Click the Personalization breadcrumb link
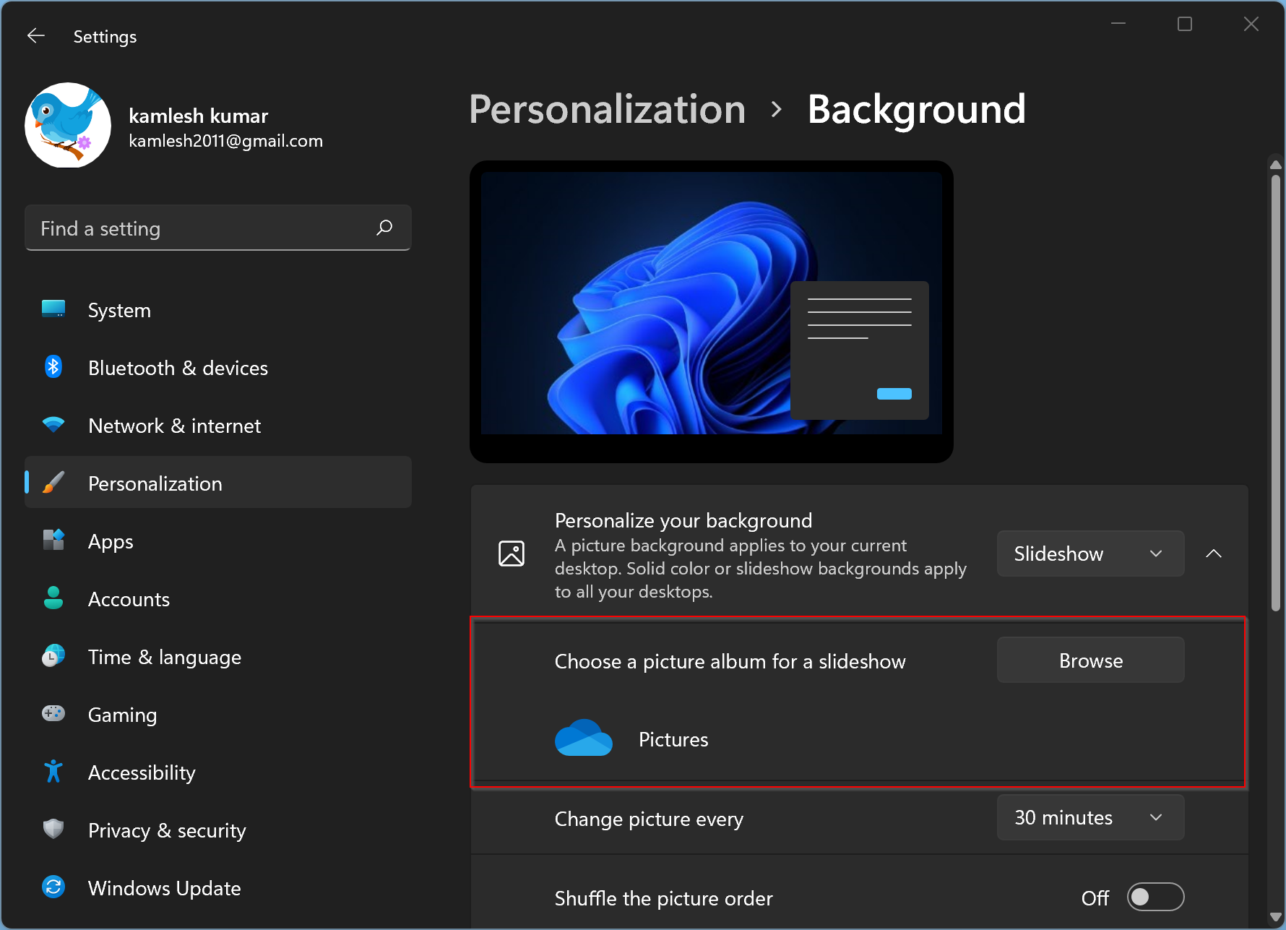 (607, 110)
